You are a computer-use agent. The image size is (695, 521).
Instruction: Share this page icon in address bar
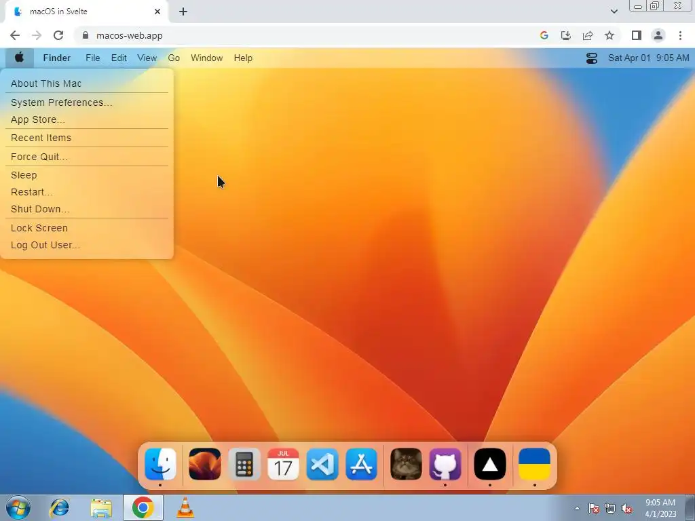(588, 35)
